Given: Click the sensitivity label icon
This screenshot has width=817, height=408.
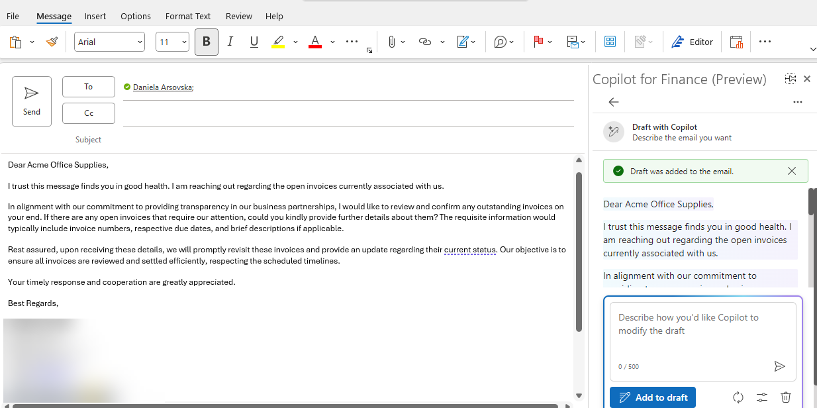Looking at the screenshot, I should (x=573, y=42).
